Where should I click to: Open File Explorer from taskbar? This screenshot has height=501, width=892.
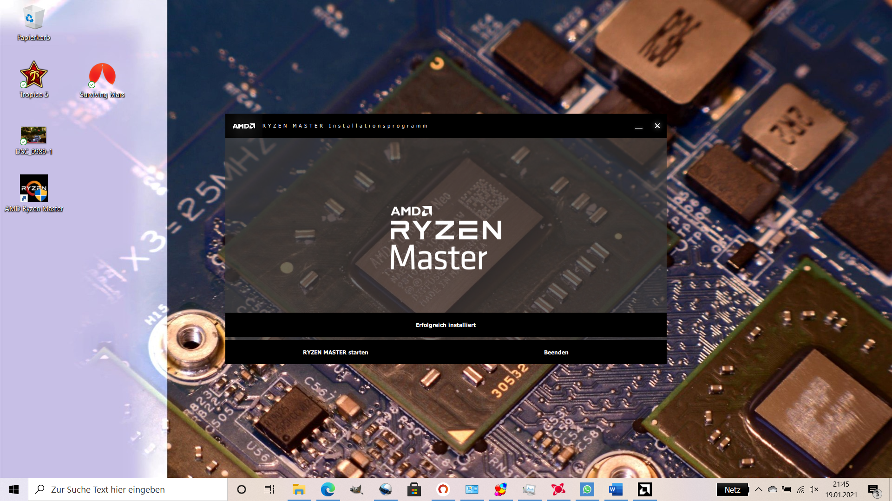pos(299,489)
